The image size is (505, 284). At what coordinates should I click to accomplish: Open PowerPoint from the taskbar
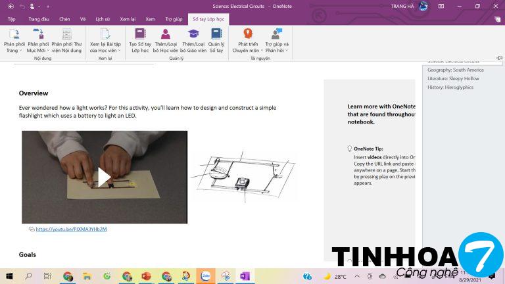pyautogui.click(x=146, y=276)
